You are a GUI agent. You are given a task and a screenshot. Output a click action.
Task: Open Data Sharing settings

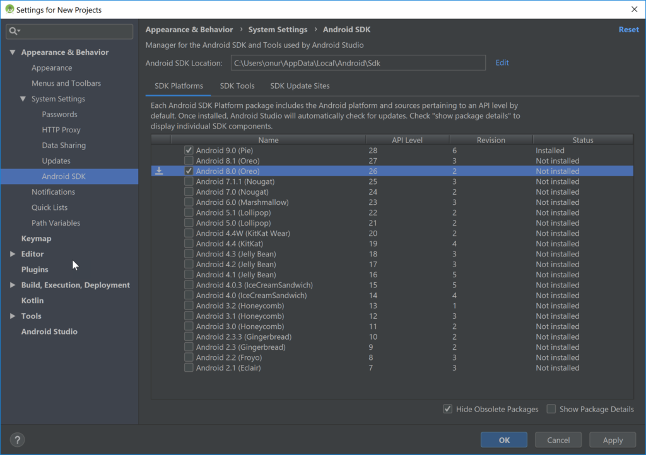pos(64,145)
